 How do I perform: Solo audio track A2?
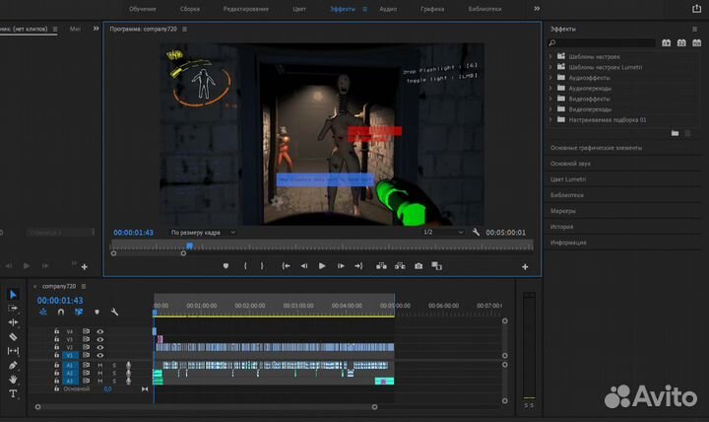113,373
